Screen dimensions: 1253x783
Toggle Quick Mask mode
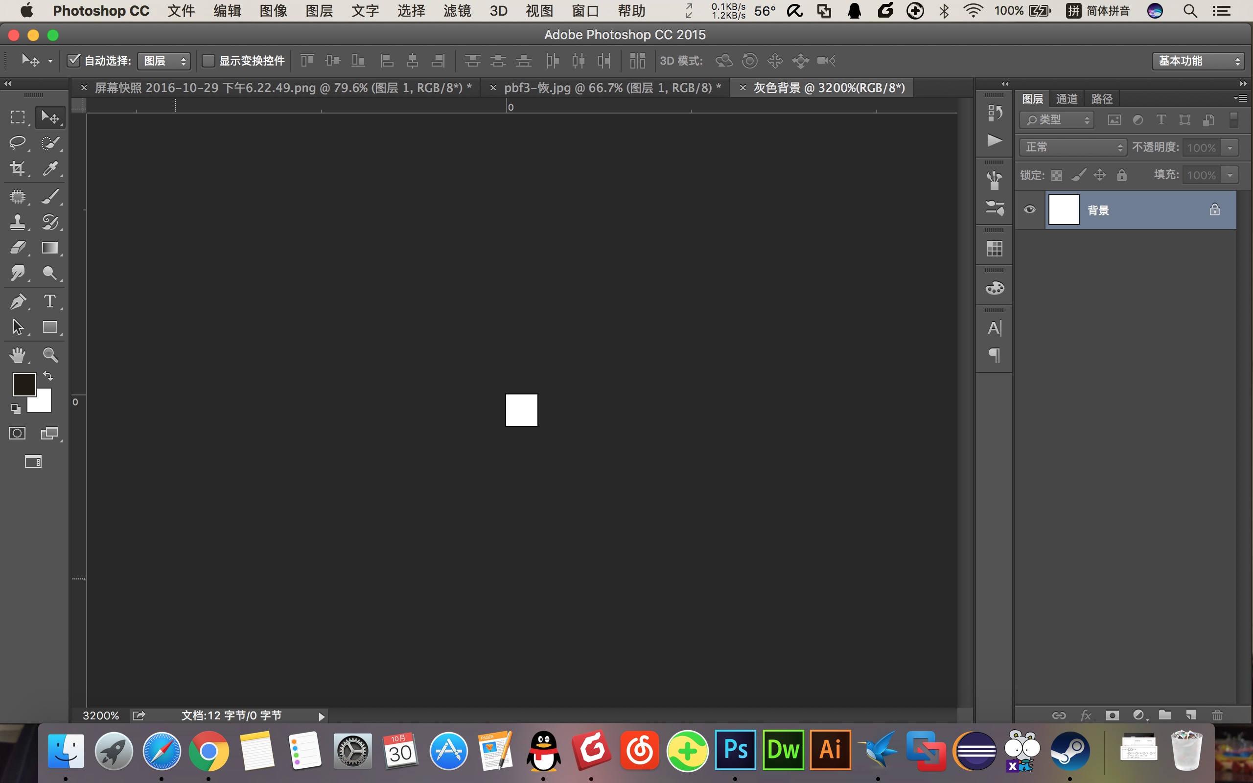point(17,433)
